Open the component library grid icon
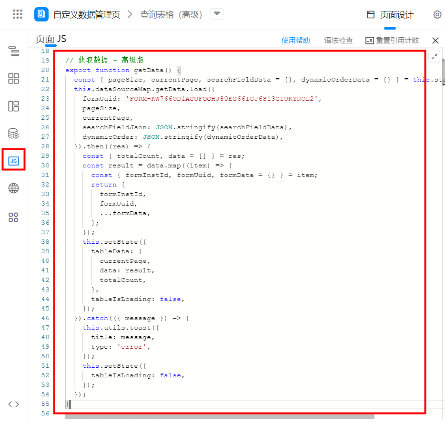445x425 pixels. (x=14, y=79)
